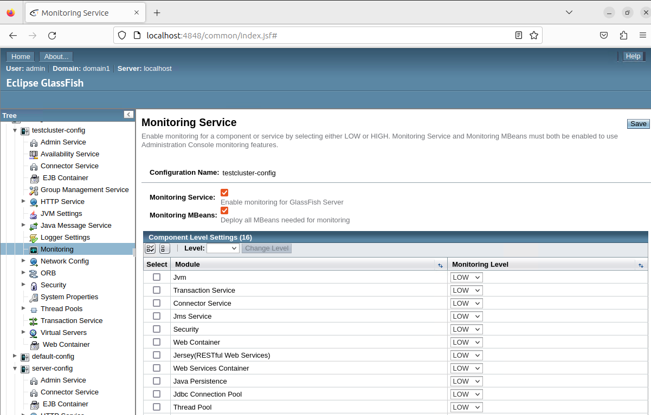Click the Home button in the header
Screen dimensions: 651x415
click(x=21, y=56)
